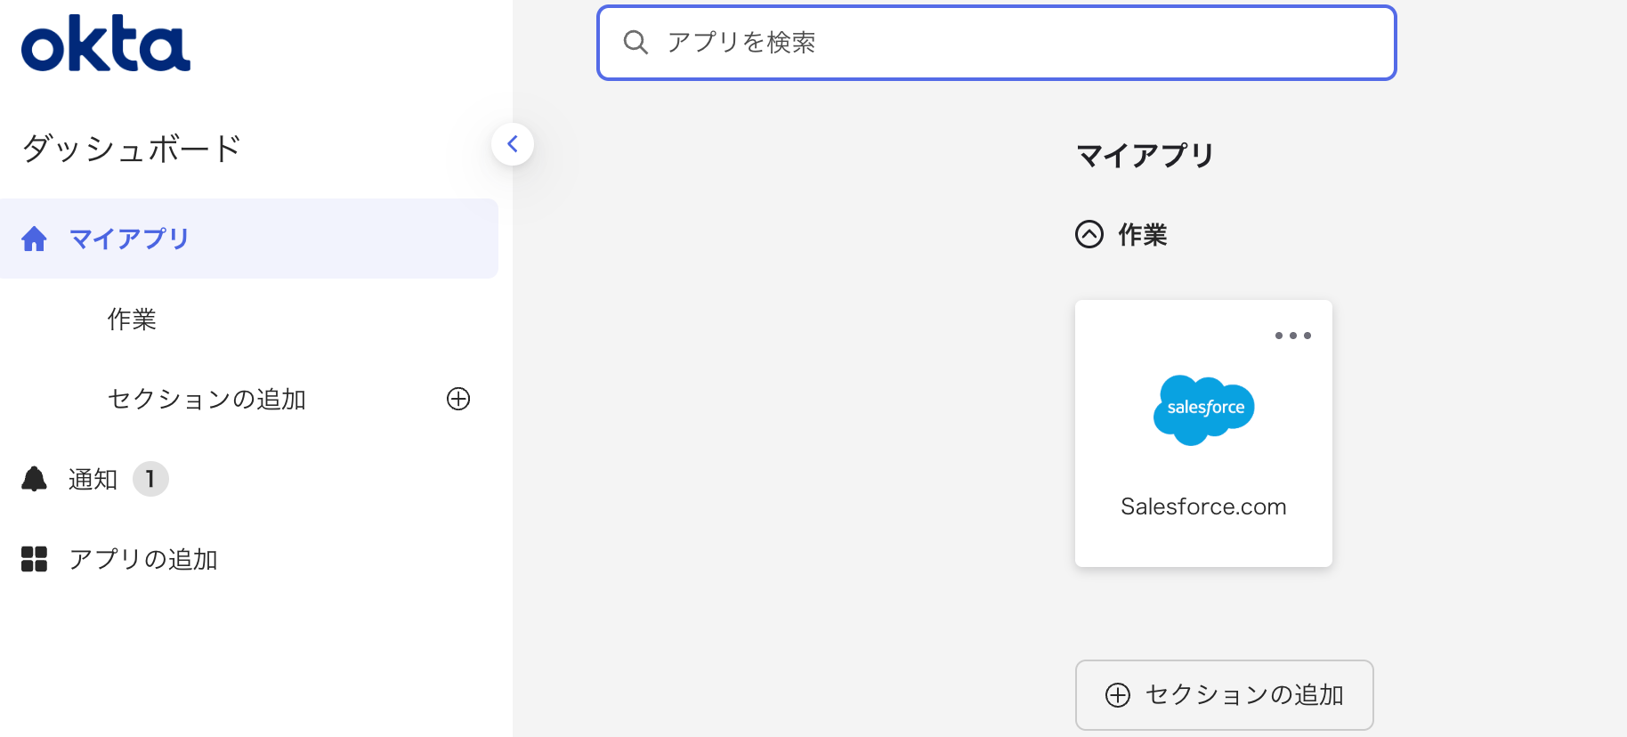Focus the アプリを検索 search field
The image size is (1627, 737).
[997, 43]
